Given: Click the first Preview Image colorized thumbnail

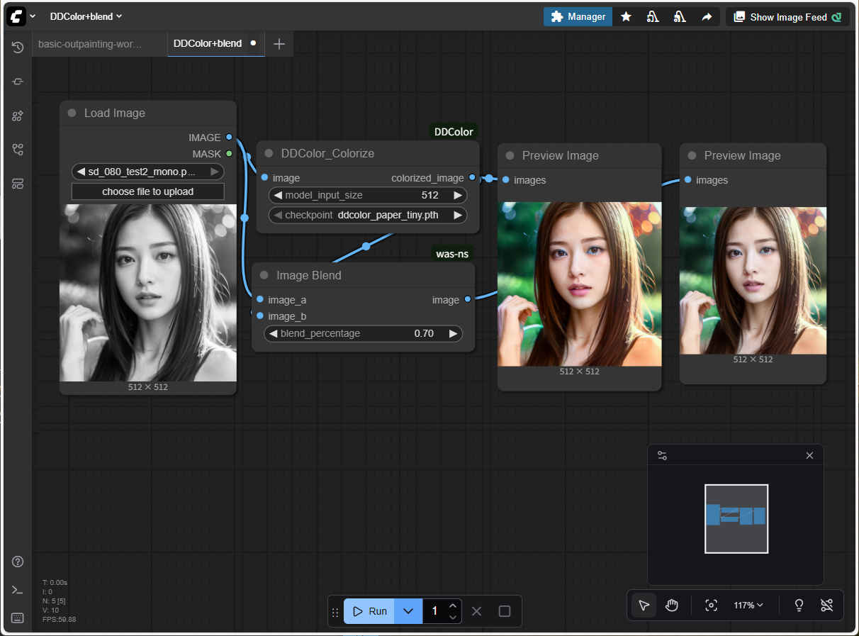Looking at the screenshot, I should tap(579, 284).
